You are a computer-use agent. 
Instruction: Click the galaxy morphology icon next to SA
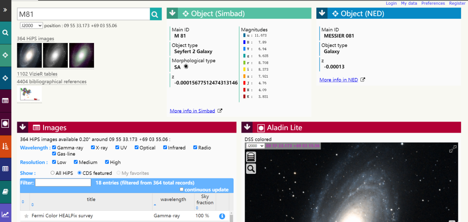pyautogui.click(x=186, y=67)
